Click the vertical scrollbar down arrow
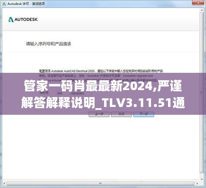Viewport: 206px width, 188px height. click(202, 179)
